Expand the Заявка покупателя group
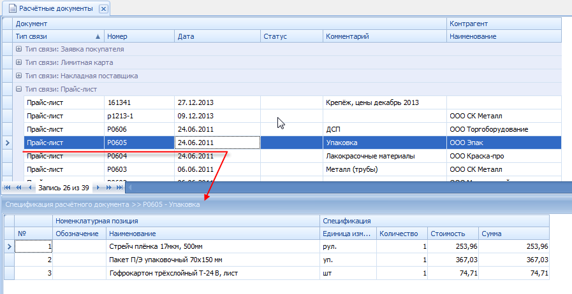 (x=18, y=49)
